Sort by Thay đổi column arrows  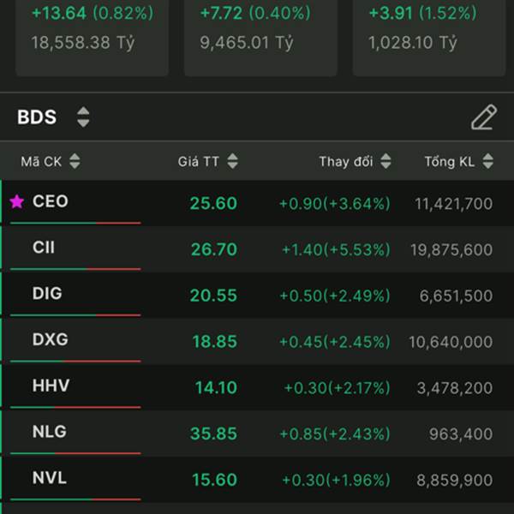click(385, 161)
